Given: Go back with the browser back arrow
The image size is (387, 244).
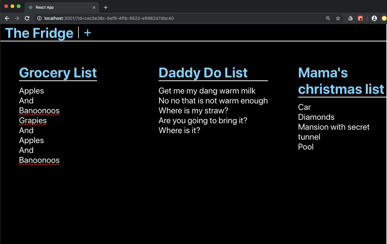Looking at the screenshot, I should [7, 18].
